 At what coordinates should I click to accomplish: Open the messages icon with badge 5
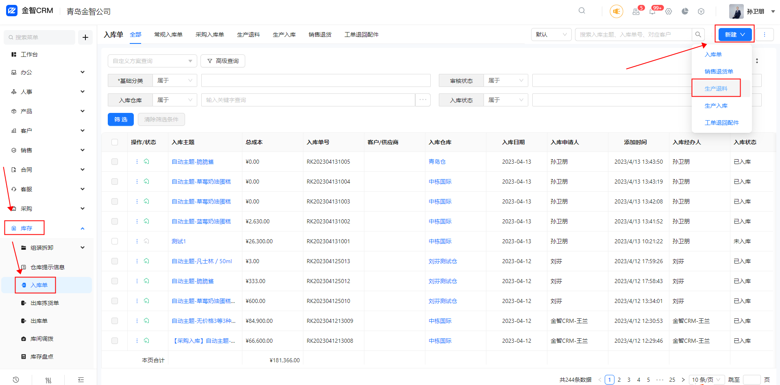636,11
